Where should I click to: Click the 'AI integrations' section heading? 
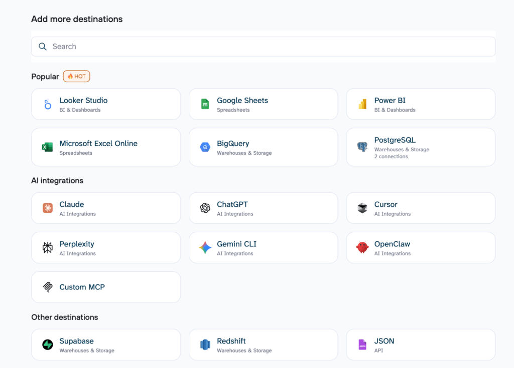click(x=57, y=181)
